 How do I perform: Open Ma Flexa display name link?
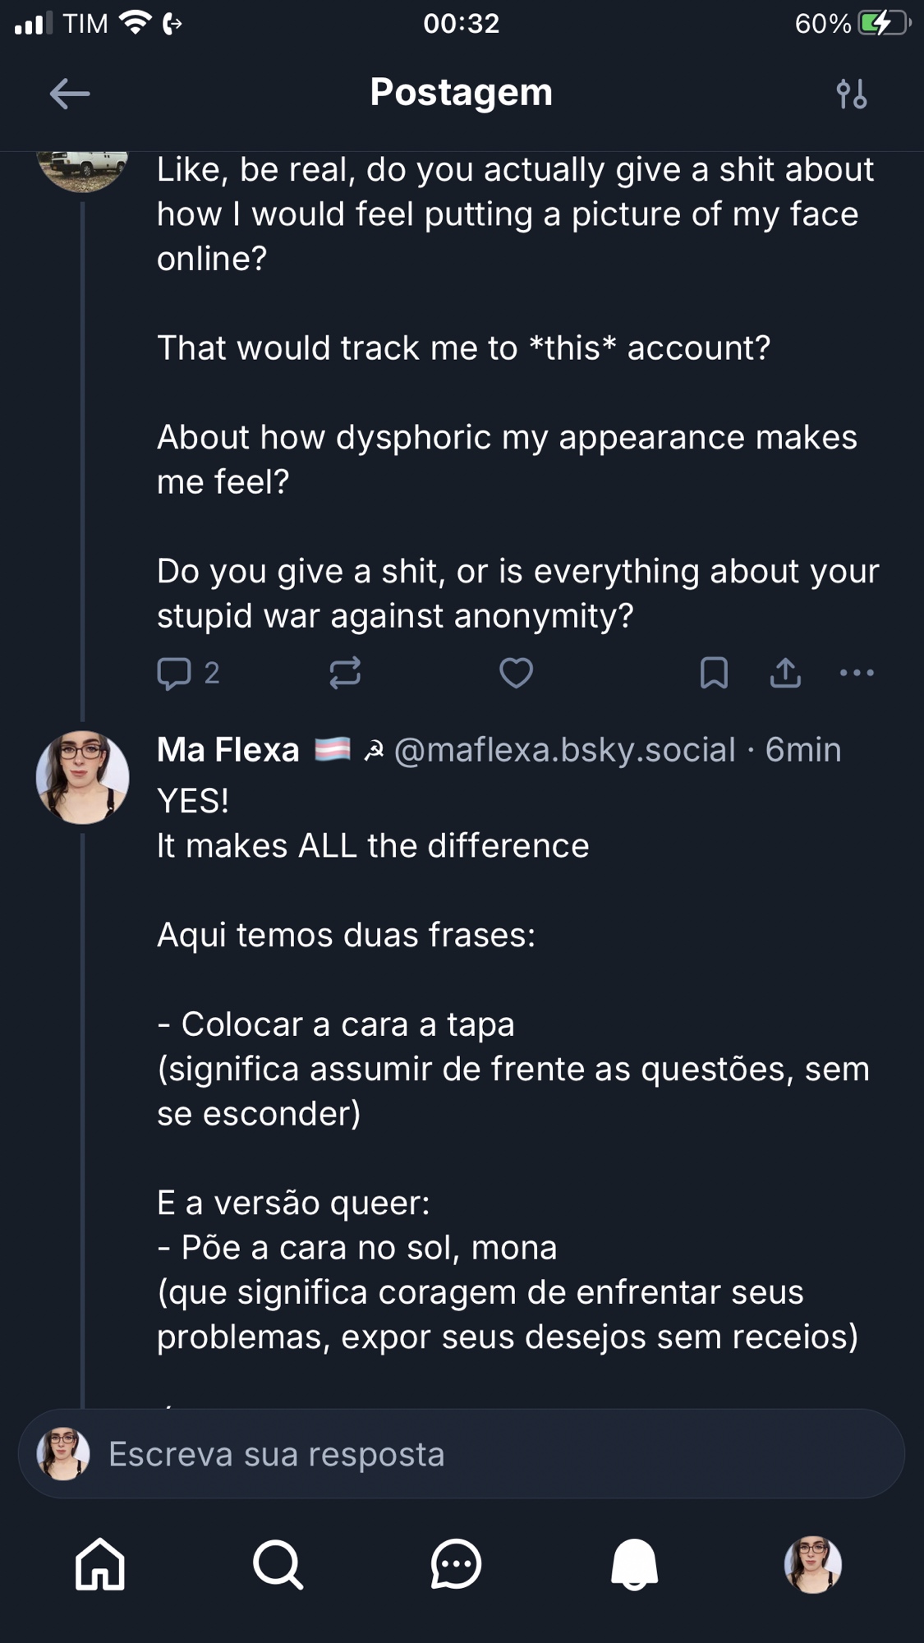pyautogui.click(x=228, y=750)
